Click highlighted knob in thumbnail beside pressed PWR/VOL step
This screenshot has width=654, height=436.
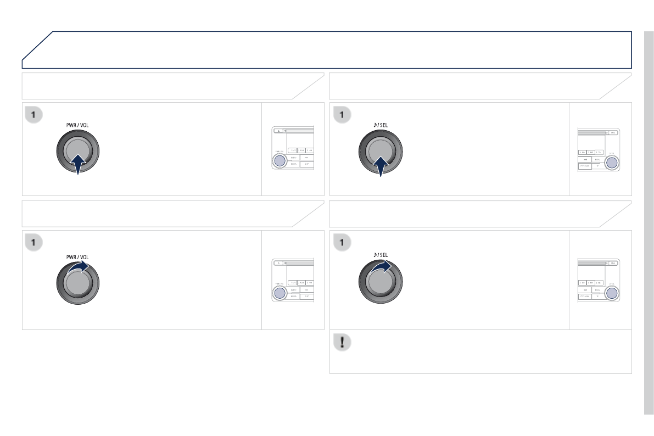click(280, 161)
